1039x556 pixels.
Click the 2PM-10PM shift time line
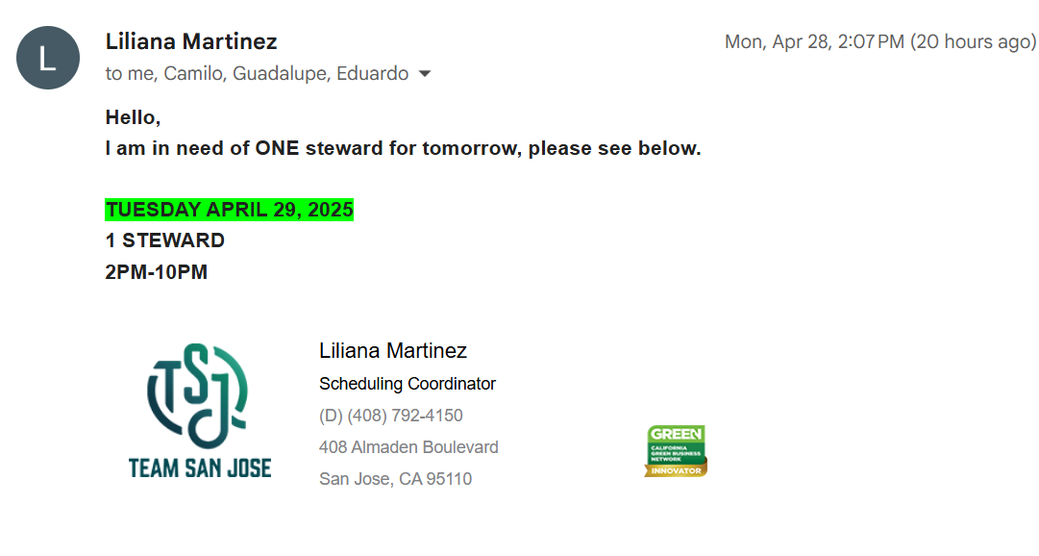(x=157, y=272)
